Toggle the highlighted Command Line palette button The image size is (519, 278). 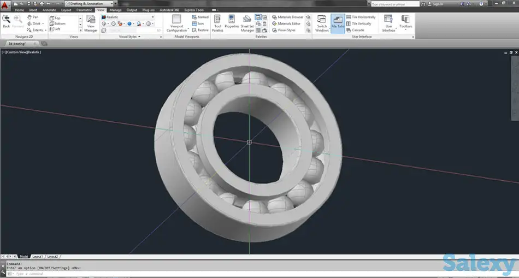pos(258,17)
